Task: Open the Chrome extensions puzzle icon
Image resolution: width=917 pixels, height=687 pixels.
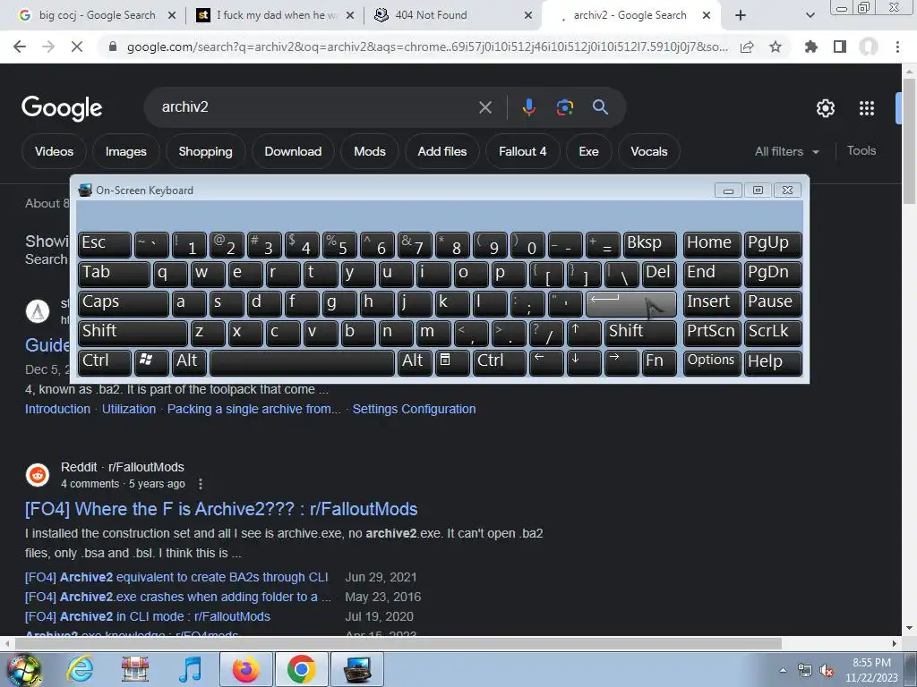Action: pyautogui.click(x=810, y=47)
